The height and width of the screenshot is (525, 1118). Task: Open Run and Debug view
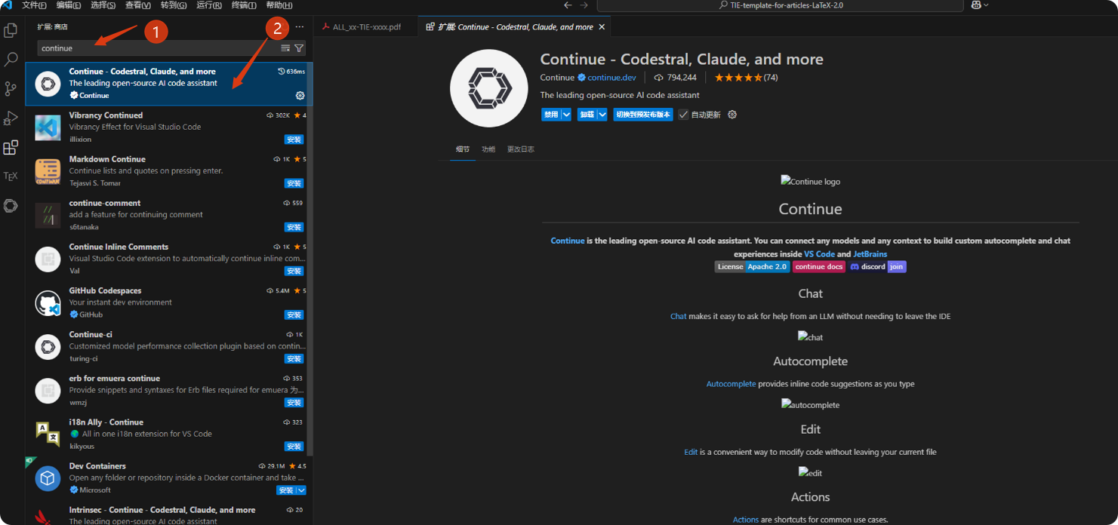(11, 118)
